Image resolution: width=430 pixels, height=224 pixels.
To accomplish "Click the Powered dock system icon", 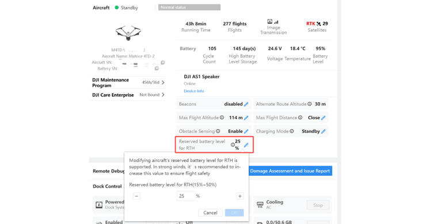I will (99, 205).
